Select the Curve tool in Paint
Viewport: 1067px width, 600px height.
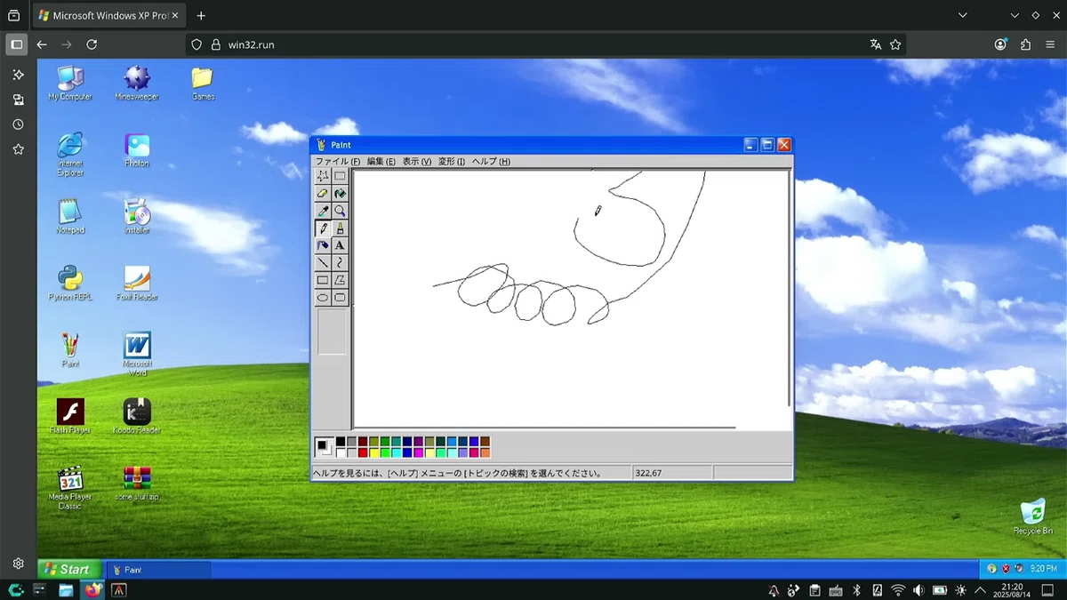pos(340,262)
